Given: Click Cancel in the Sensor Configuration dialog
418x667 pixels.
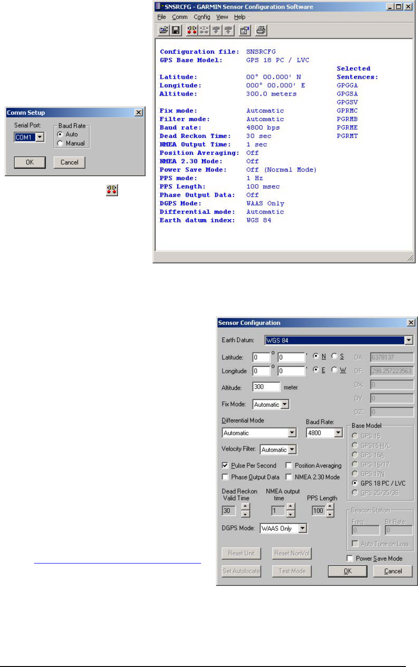Looking at the screenshot, I should pyautogui.click(x=393, y=571).
